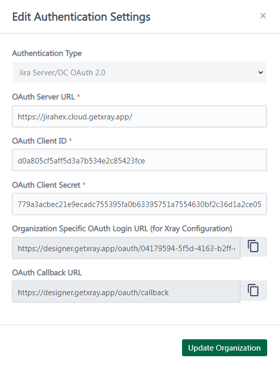The image size is (280, 368).
Task: Open the Jira Server/DC OAuth 2.0 selector
Action: click(139, 72)
